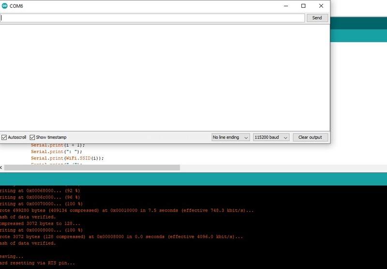Click console line 'Writing at 0x00008000... (100 %)'
This screenshot has height=269, width=387.
coord(41,230)
